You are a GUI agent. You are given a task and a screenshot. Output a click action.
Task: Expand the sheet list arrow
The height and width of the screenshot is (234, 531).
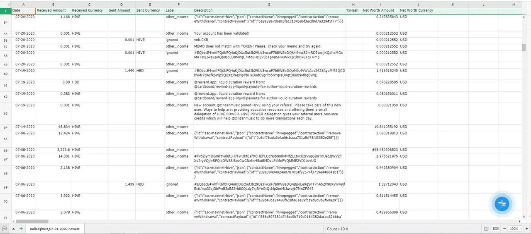pyautogui.click(x=13, y=229)
